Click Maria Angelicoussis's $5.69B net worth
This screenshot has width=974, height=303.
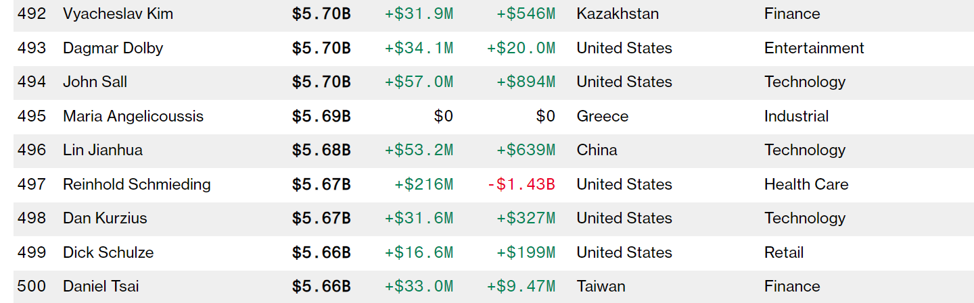pyautogui.click(x=321, y=116)
